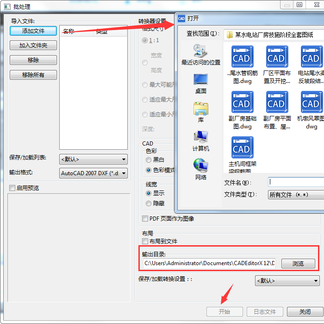Select the 机墩风罩图 dwg file
This screenshot has height=324, width=324.
point(312,102)
